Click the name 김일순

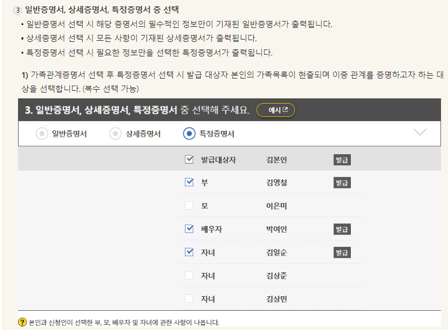point(276,253)
